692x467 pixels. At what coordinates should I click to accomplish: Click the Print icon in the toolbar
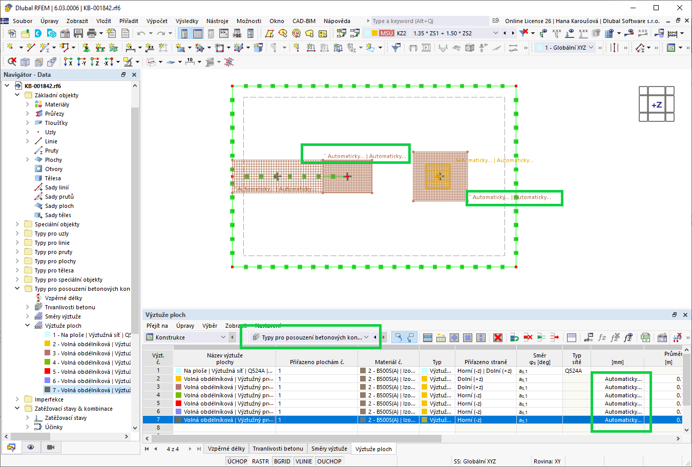point(92,33)
